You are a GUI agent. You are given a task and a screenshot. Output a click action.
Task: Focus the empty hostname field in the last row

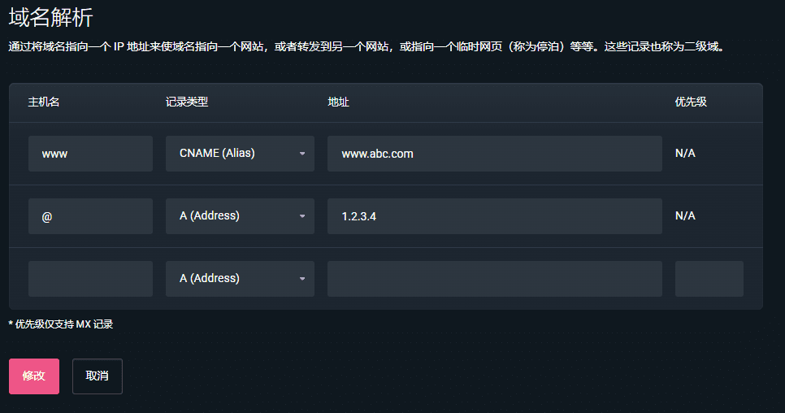pyautogui.click(x=90, y=279)
